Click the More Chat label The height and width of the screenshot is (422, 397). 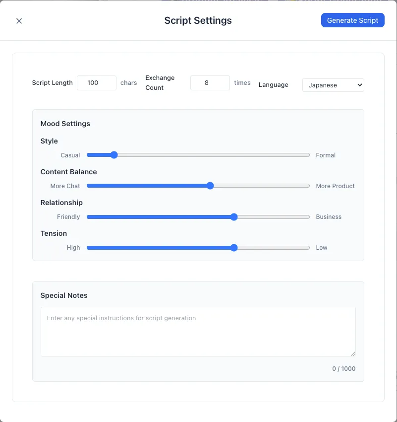pos(65,186)
